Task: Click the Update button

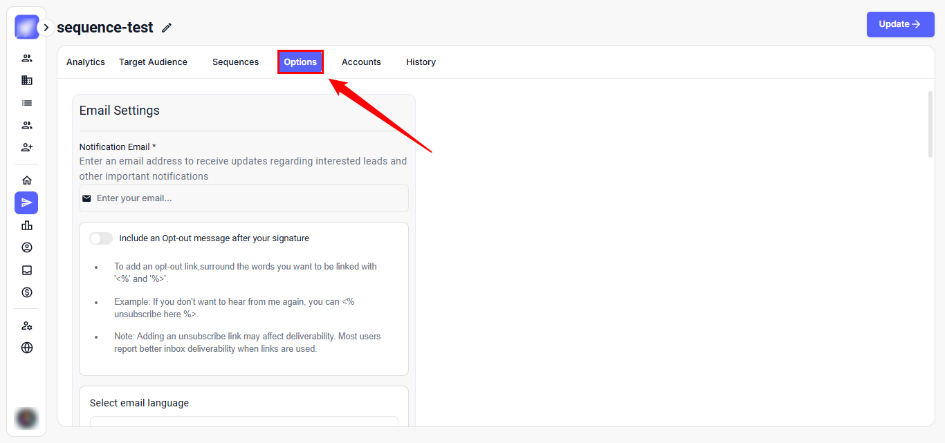Action: [x=900, y=24]
